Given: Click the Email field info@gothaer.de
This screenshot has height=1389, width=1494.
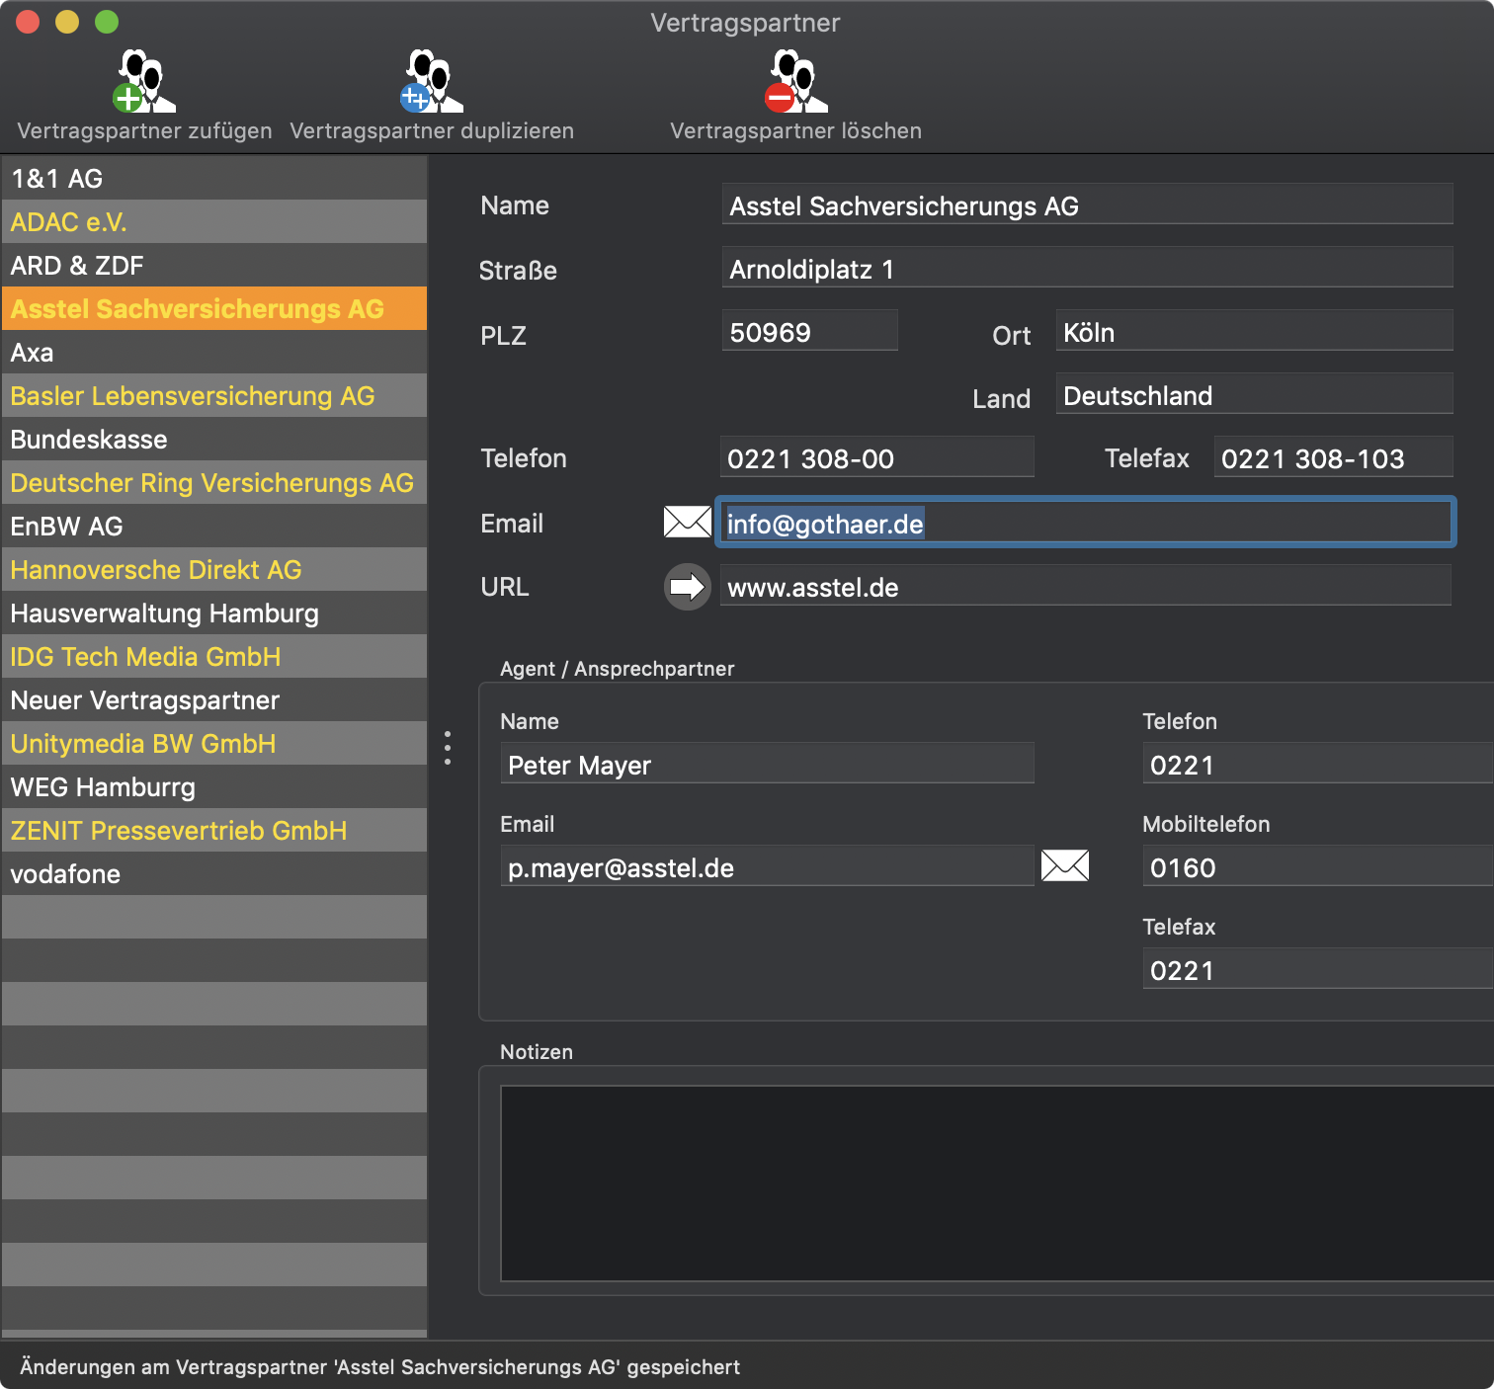Looking at the screenshot, I should click(x=1086, y=523).
